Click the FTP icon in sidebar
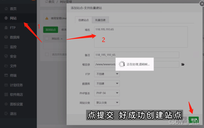 coord(6,28)
